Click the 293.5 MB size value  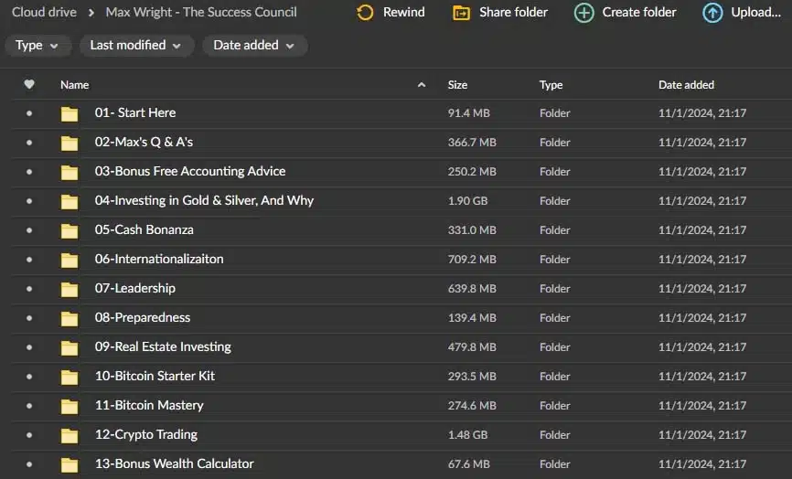472,377
